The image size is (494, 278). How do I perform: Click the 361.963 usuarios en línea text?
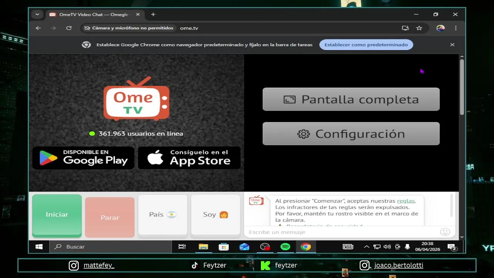pyautogui.click(x=140, y=134)
